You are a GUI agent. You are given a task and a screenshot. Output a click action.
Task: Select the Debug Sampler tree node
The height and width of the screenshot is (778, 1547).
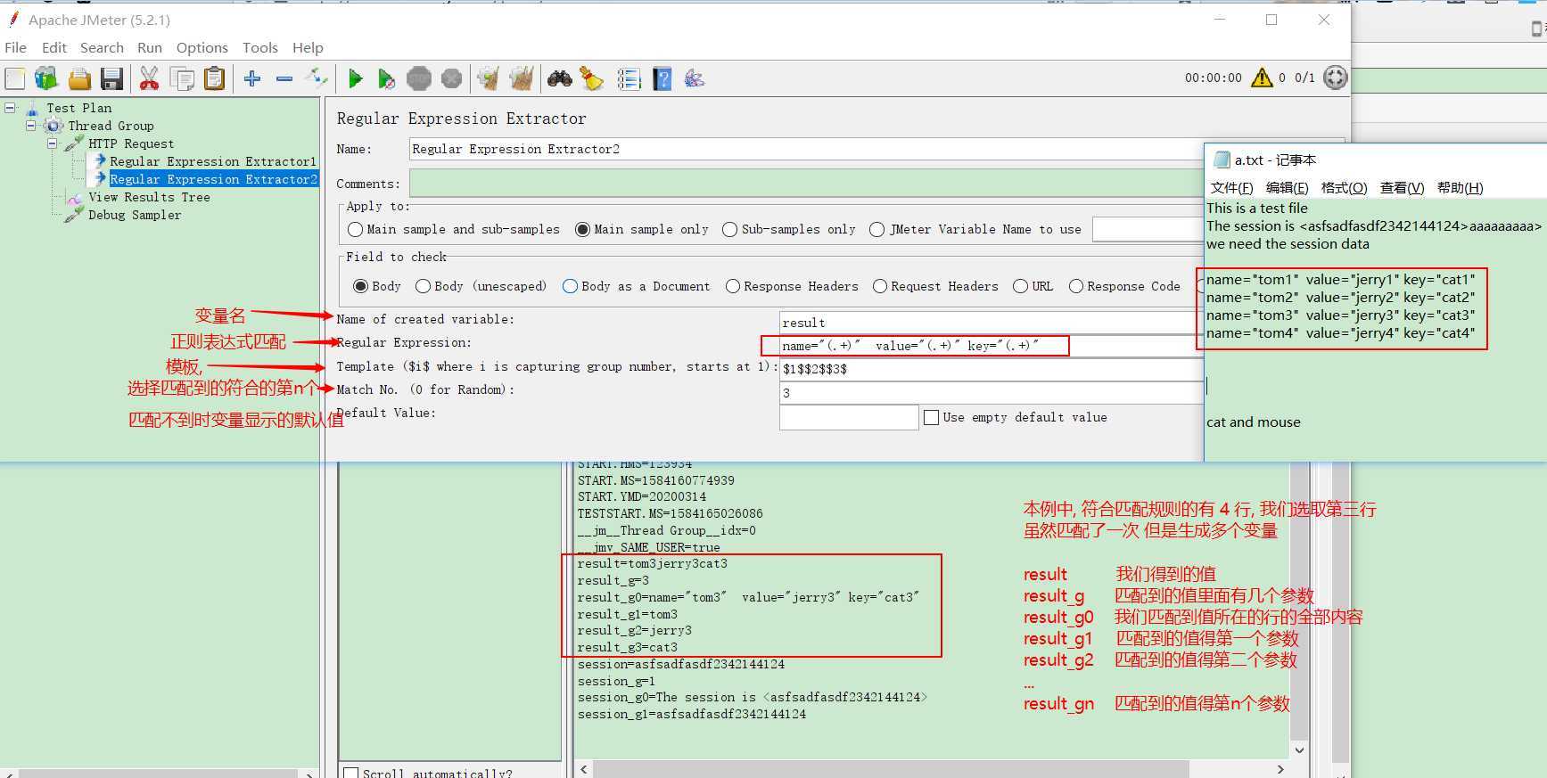(135, 215)
